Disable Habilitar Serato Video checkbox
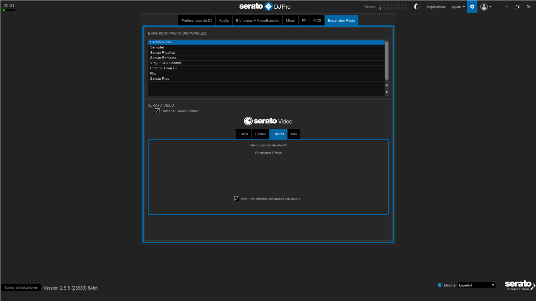The width and height of the screenshot is (536, 301). [157, 111]
